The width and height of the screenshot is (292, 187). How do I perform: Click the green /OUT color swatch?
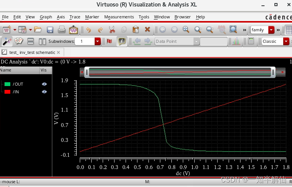tap(7, 84)
